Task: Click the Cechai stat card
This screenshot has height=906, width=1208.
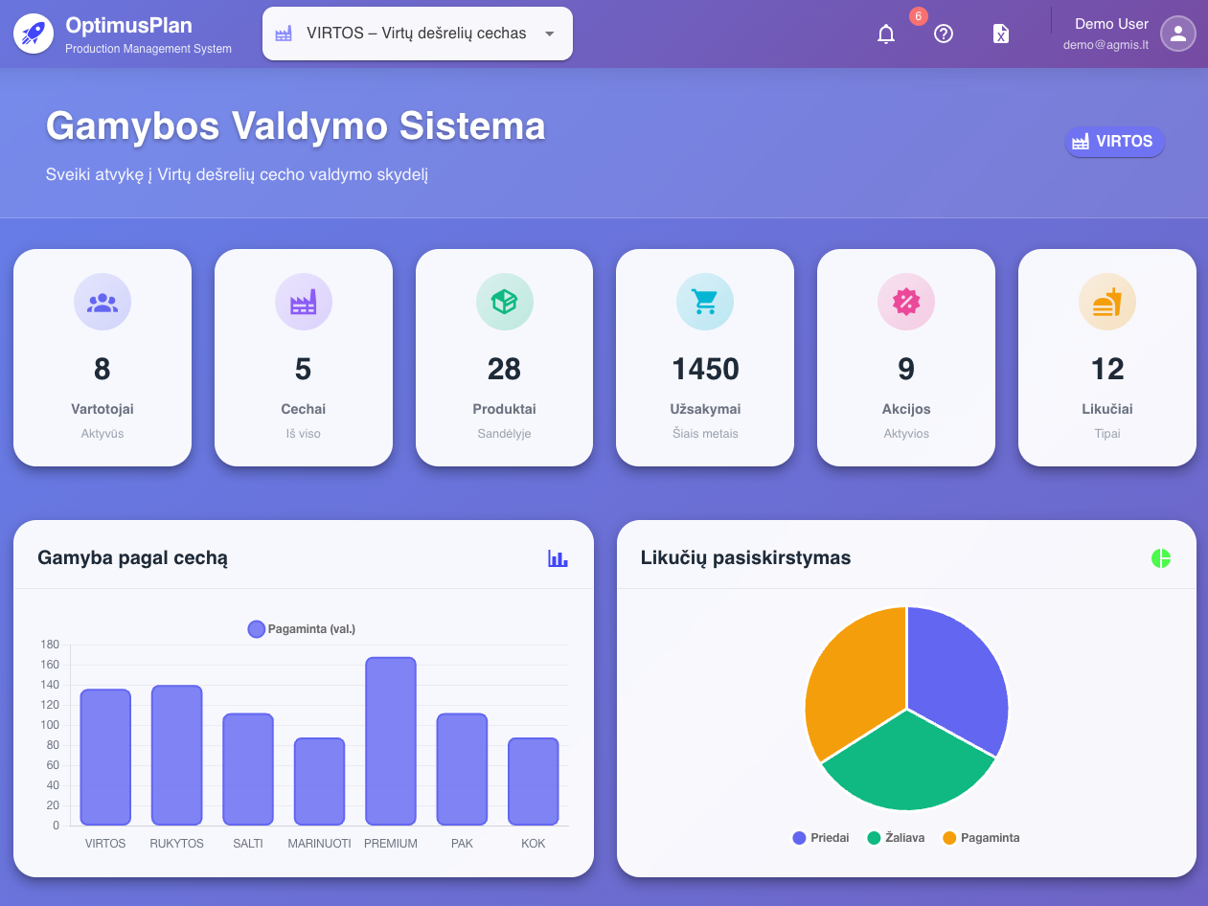Action: (x=303, y=357)
